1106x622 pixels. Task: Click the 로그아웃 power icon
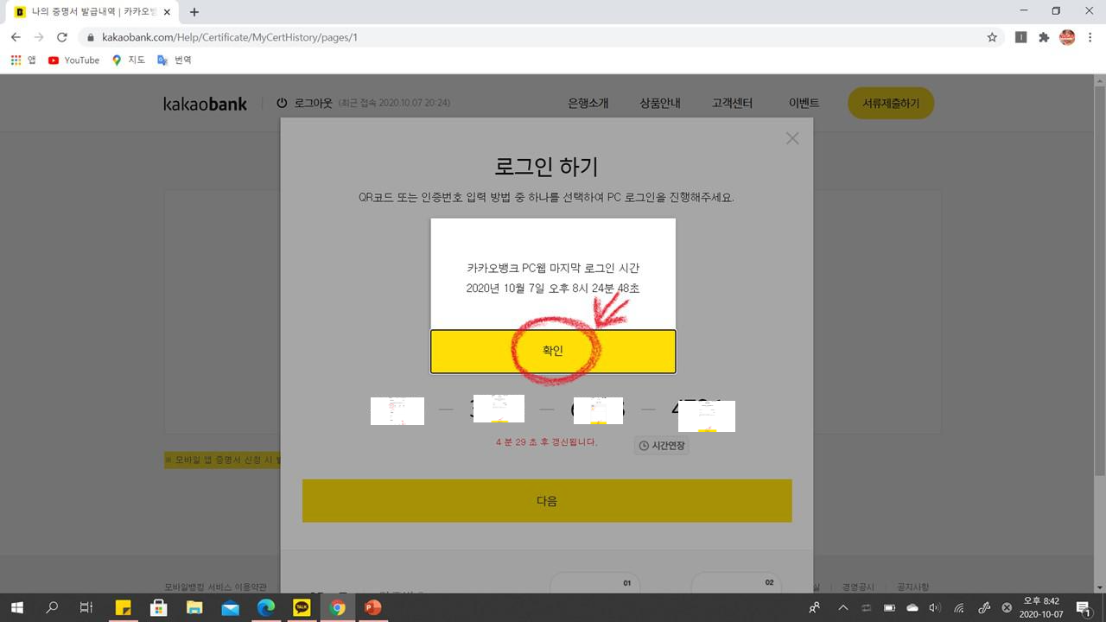click(282, 103)
